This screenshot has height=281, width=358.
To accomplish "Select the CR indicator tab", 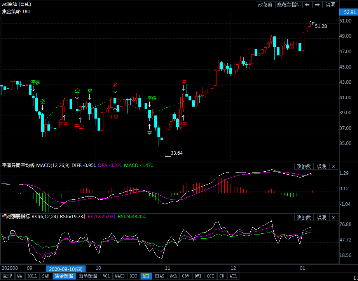I will (x=222, y=276).
